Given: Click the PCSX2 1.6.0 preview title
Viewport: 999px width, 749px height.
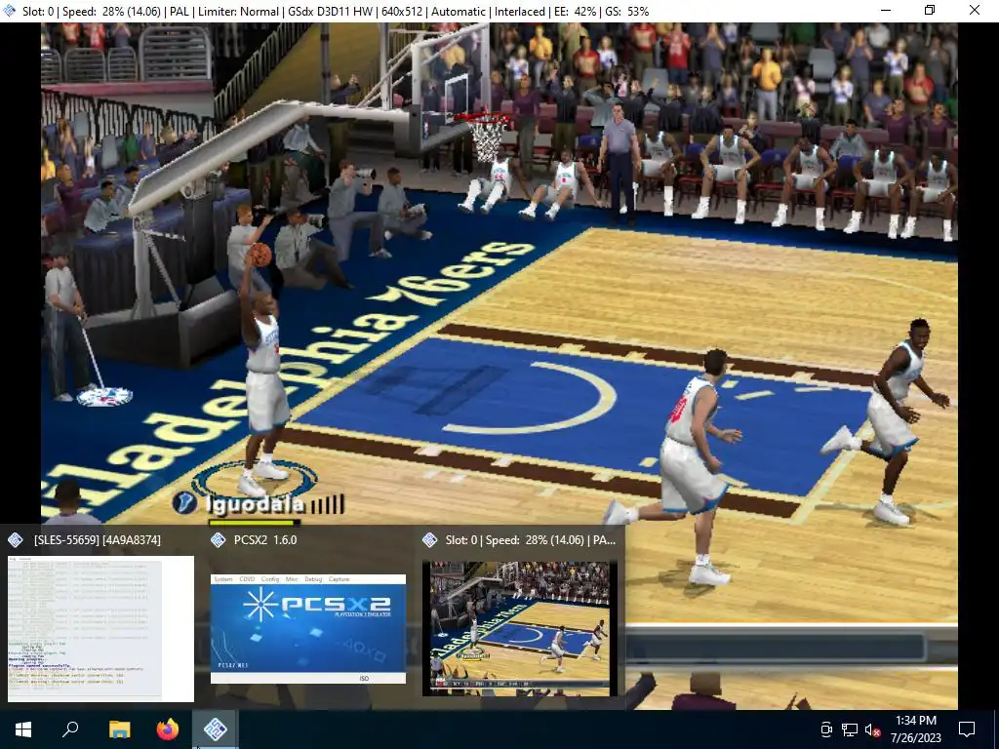Looking at the screenshot, I should [265, 540].
